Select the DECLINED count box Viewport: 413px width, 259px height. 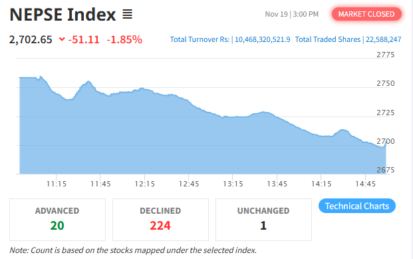point(160,220)
